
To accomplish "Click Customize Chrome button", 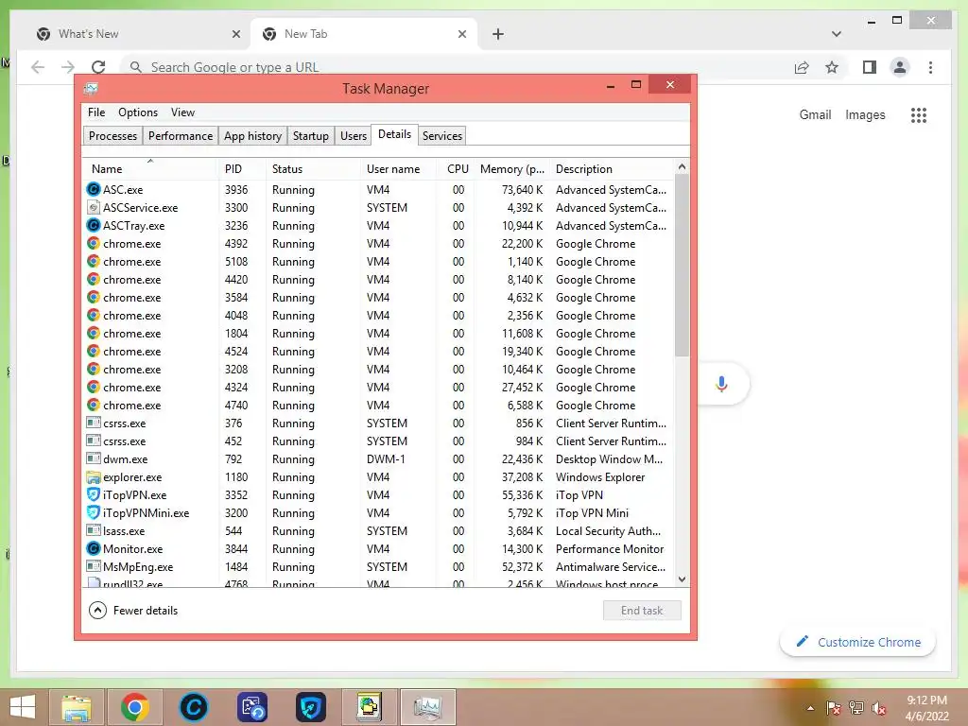I will (x=858, y=642).
